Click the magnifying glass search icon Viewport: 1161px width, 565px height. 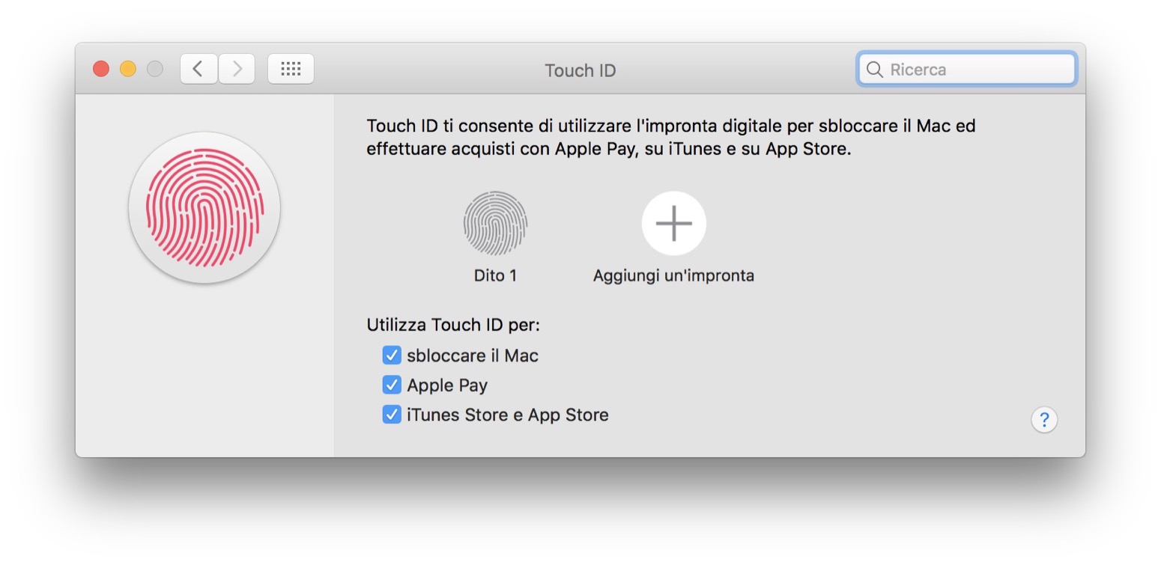tap(874, 70)
